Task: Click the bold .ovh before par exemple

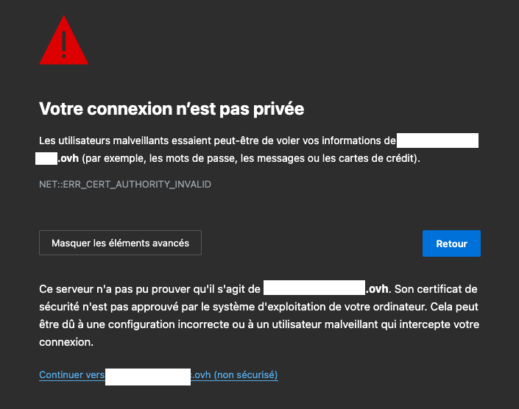Action: [68, 158]
